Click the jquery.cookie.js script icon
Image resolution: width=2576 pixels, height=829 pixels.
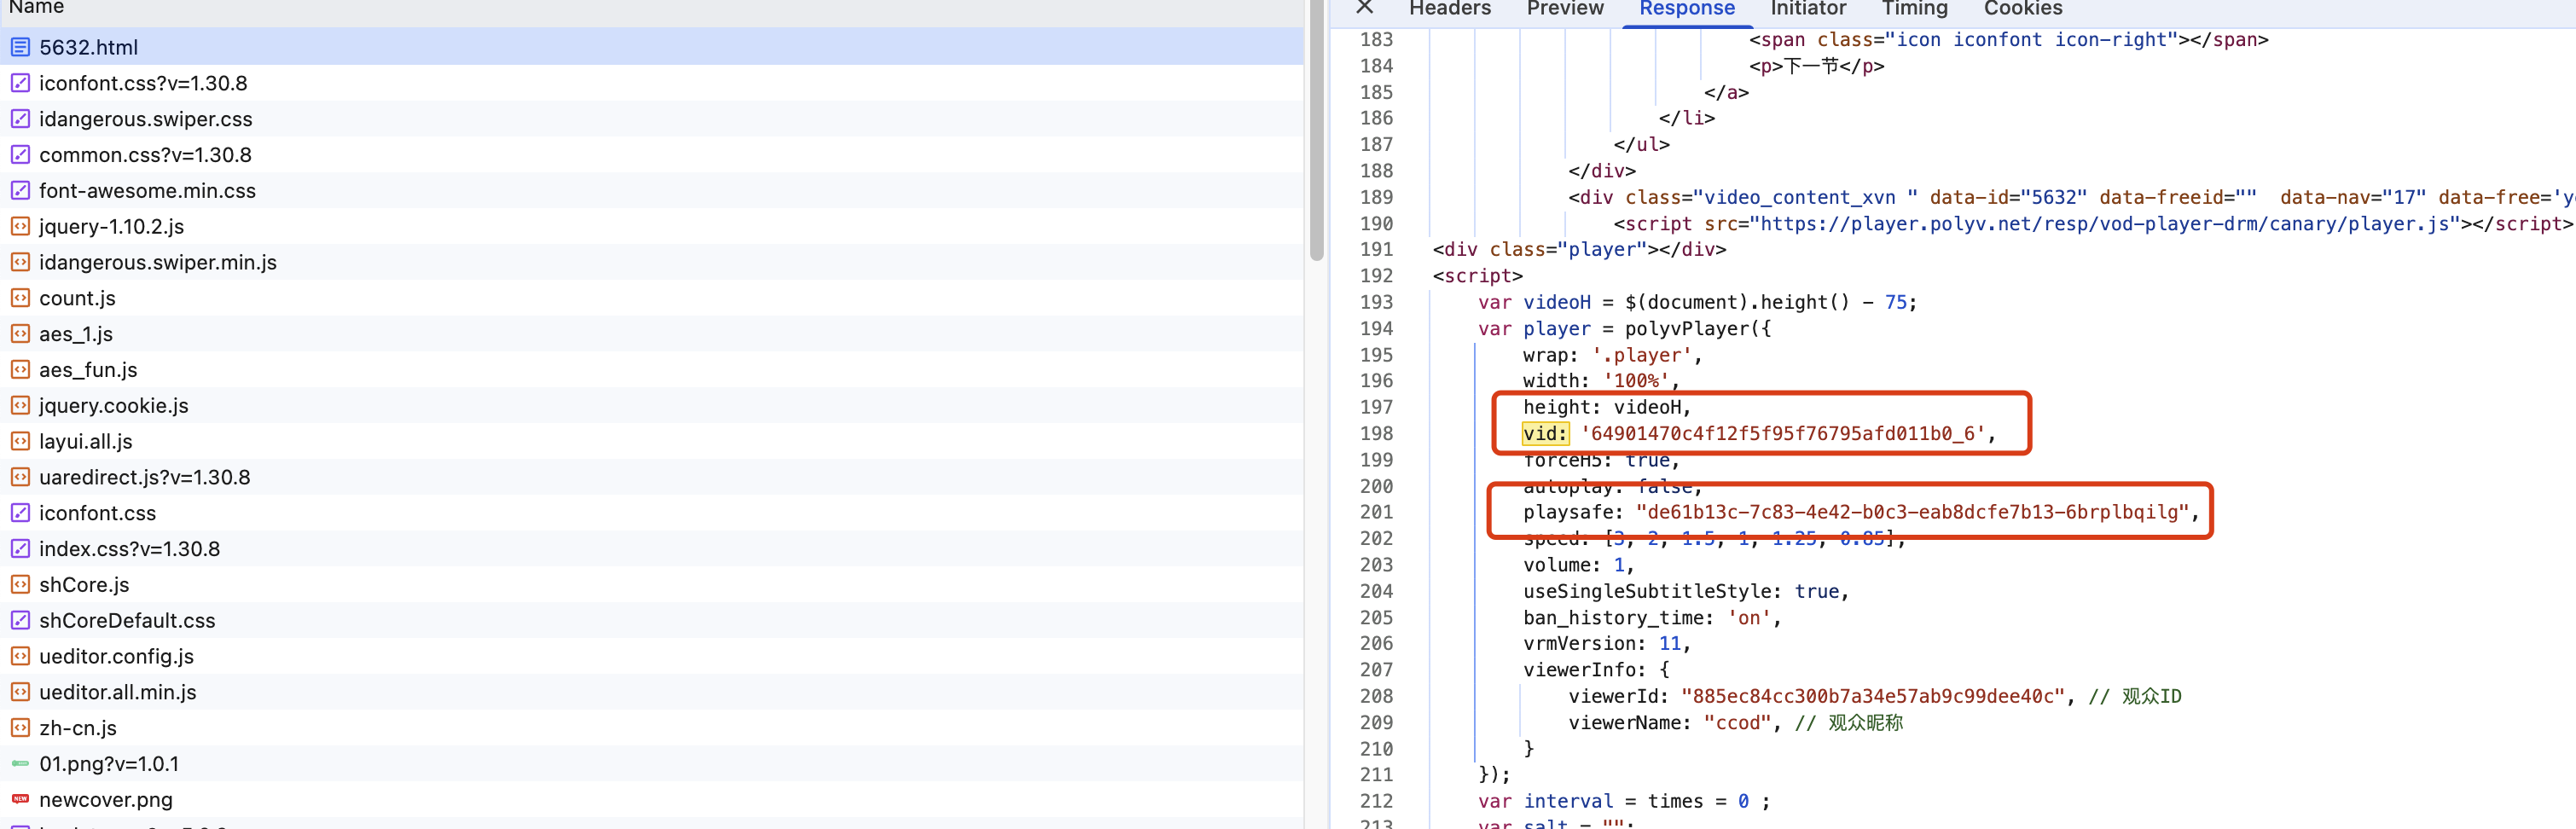20,405
